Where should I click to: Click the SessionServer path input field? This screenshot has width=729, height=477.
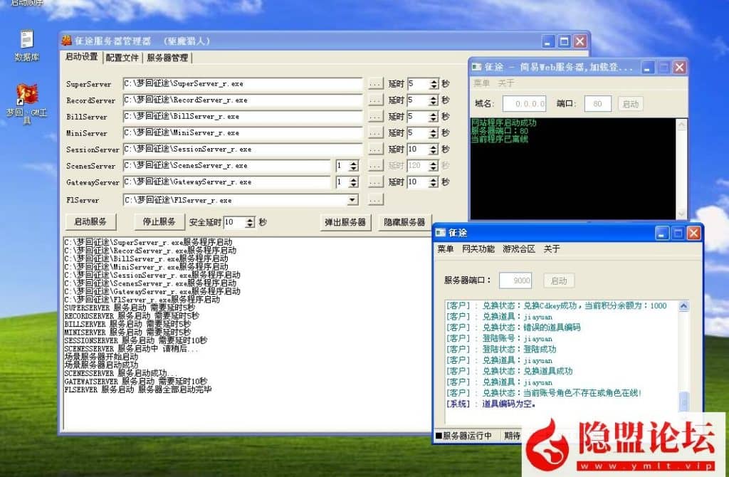coord(242,150)
